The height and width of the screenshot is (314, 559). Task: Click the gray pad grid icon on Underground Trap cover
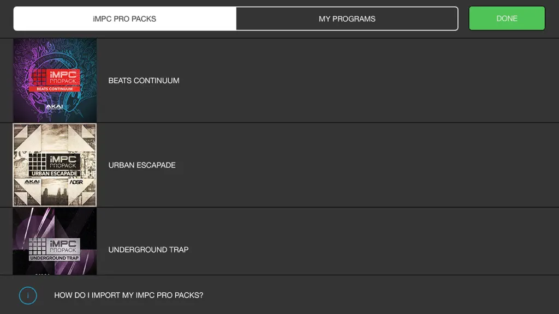pyautogui.click(x=37, y=246)
